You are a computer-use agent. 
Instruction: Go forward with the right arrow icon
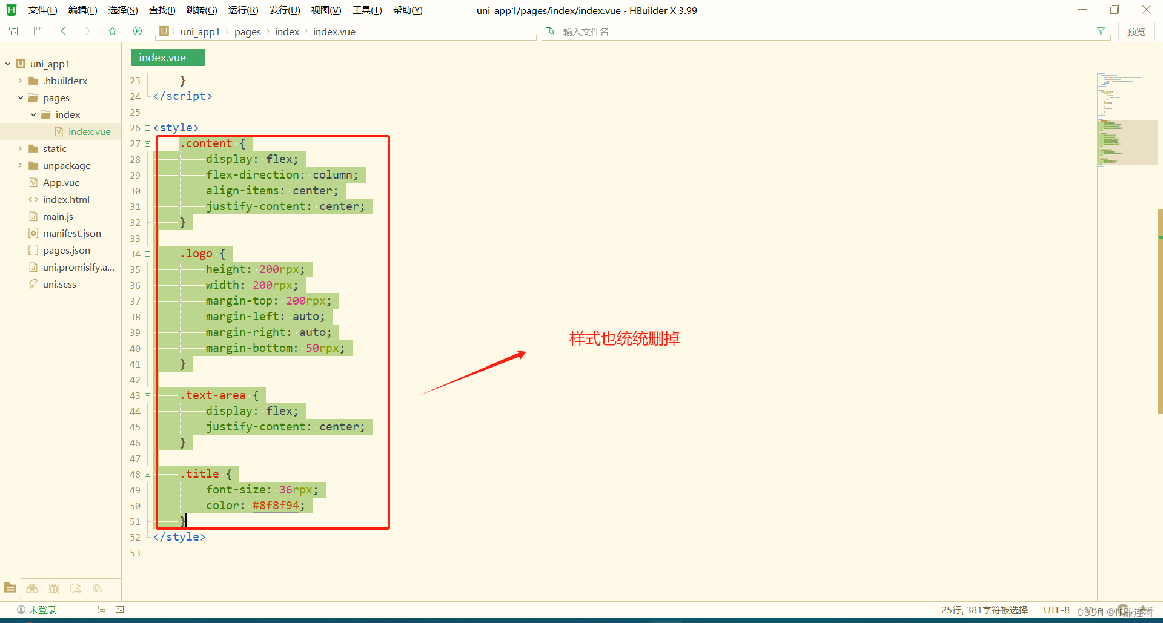click(88, 31)
